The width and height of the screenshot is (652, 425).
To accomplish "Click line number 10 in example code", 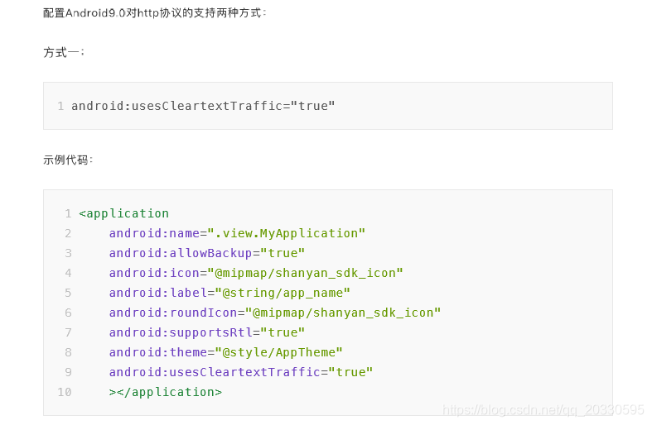I will pyautogui.click(x=65, y=392).
